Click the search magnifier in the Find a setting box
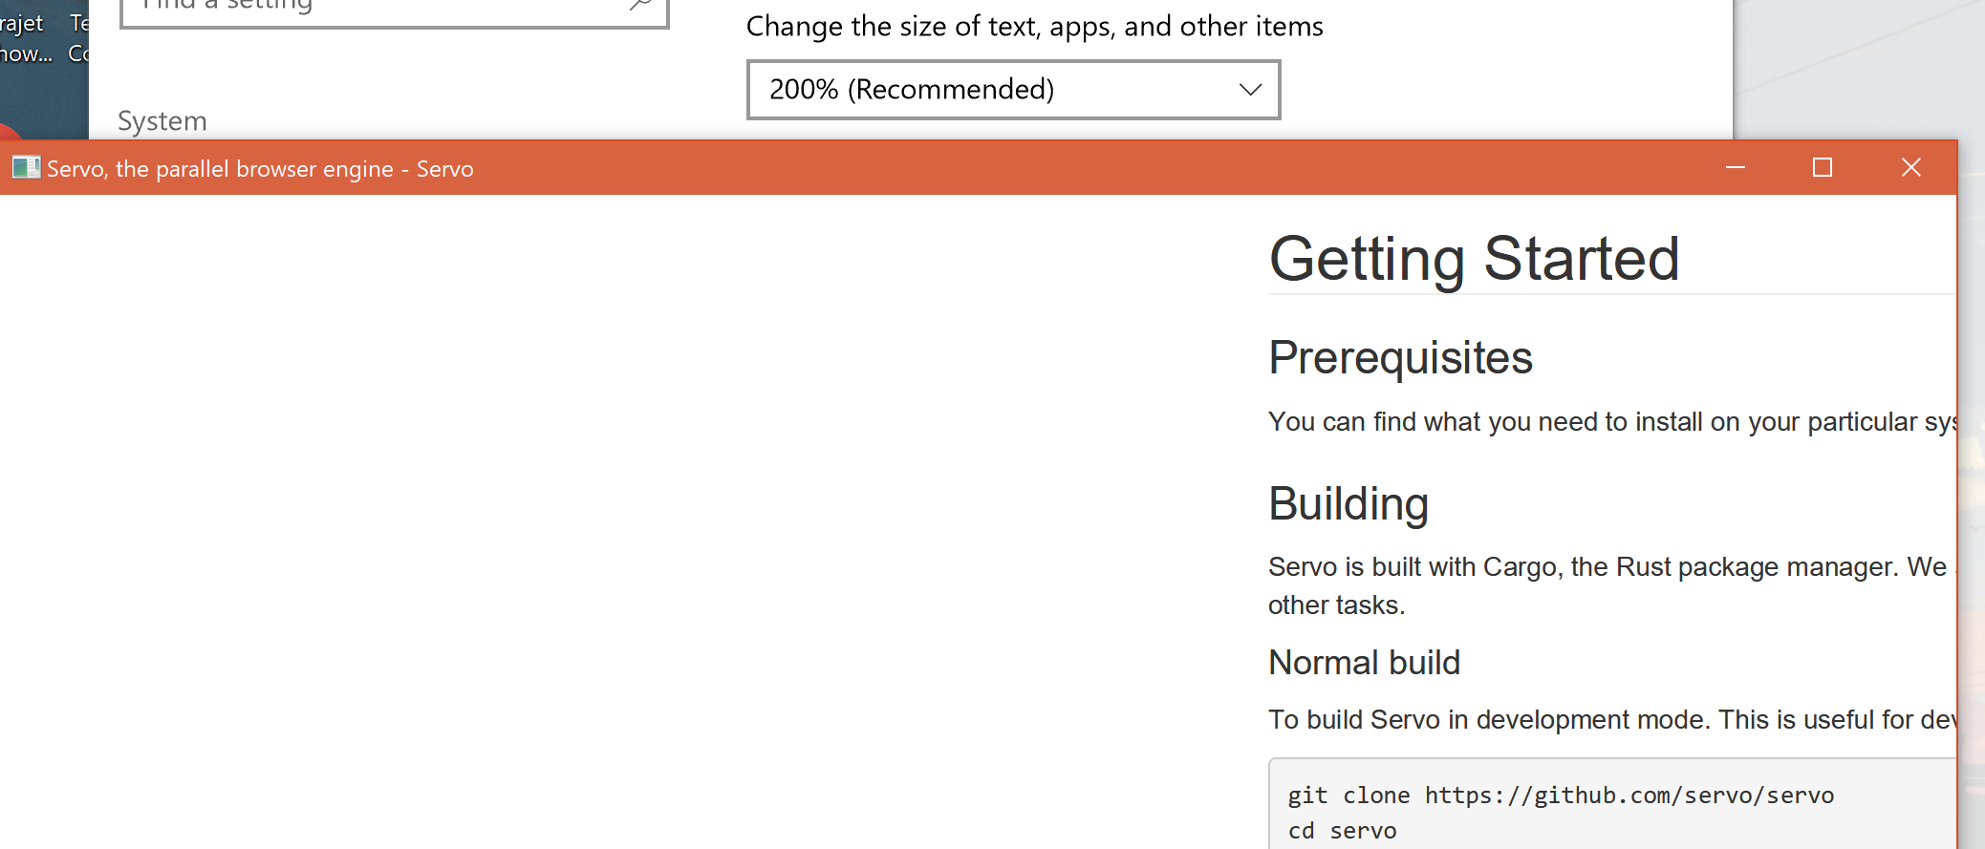1985x849 pixels. coord(642,5)
